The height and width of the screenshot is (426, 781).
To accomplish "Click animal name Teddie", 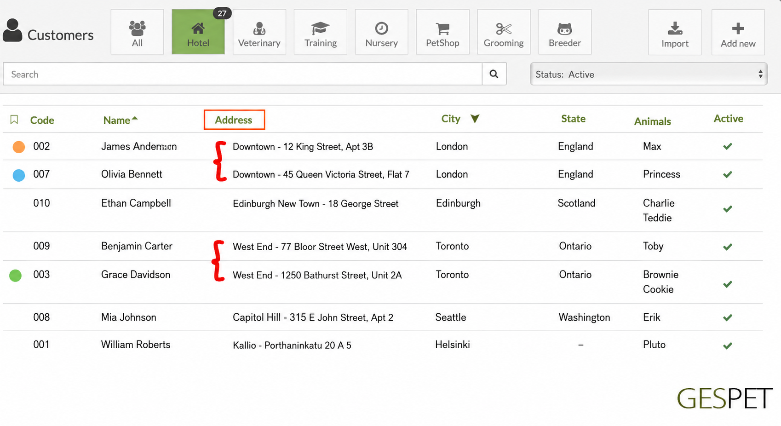I will (x=657, y=218).
